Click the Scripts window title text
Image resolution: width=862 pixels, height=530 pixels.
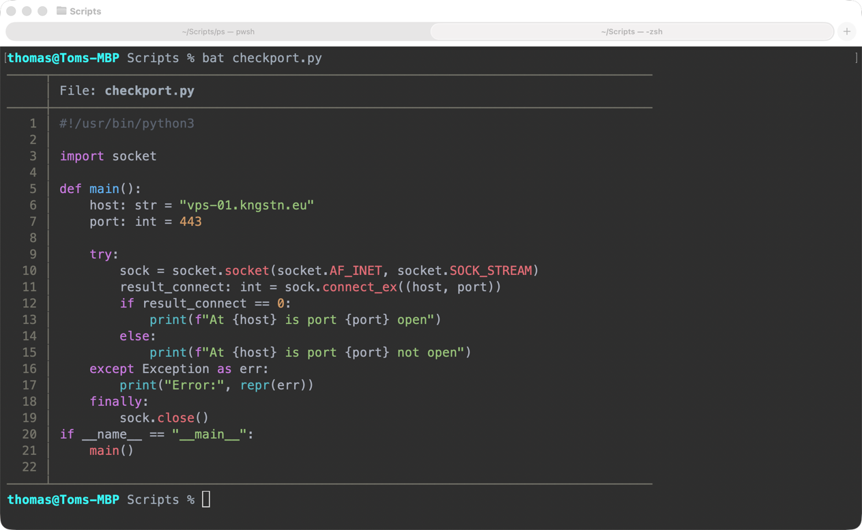tap(85, 12)
